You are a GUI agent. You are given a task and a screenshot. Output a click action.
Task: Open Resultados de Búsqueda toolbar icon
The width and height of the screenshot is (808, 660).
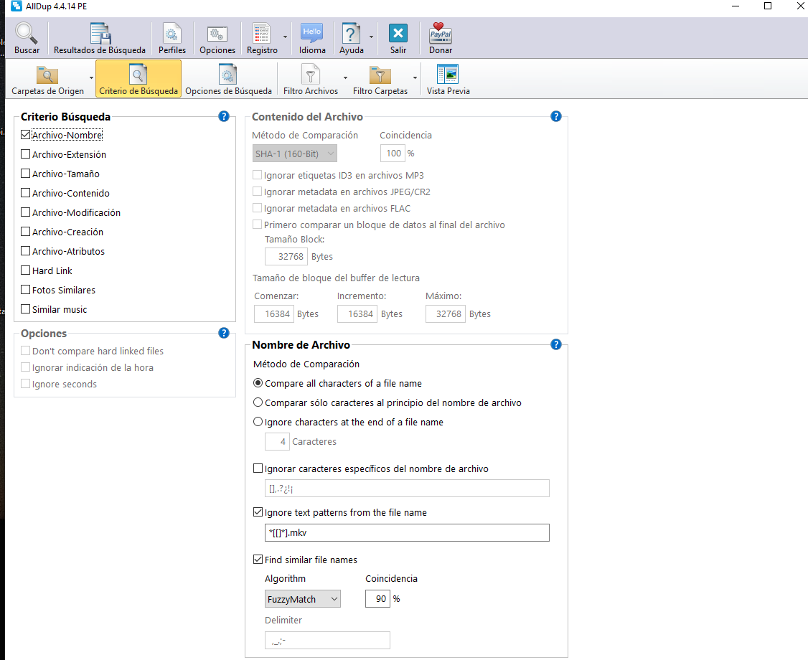click(x=99, y=34)
